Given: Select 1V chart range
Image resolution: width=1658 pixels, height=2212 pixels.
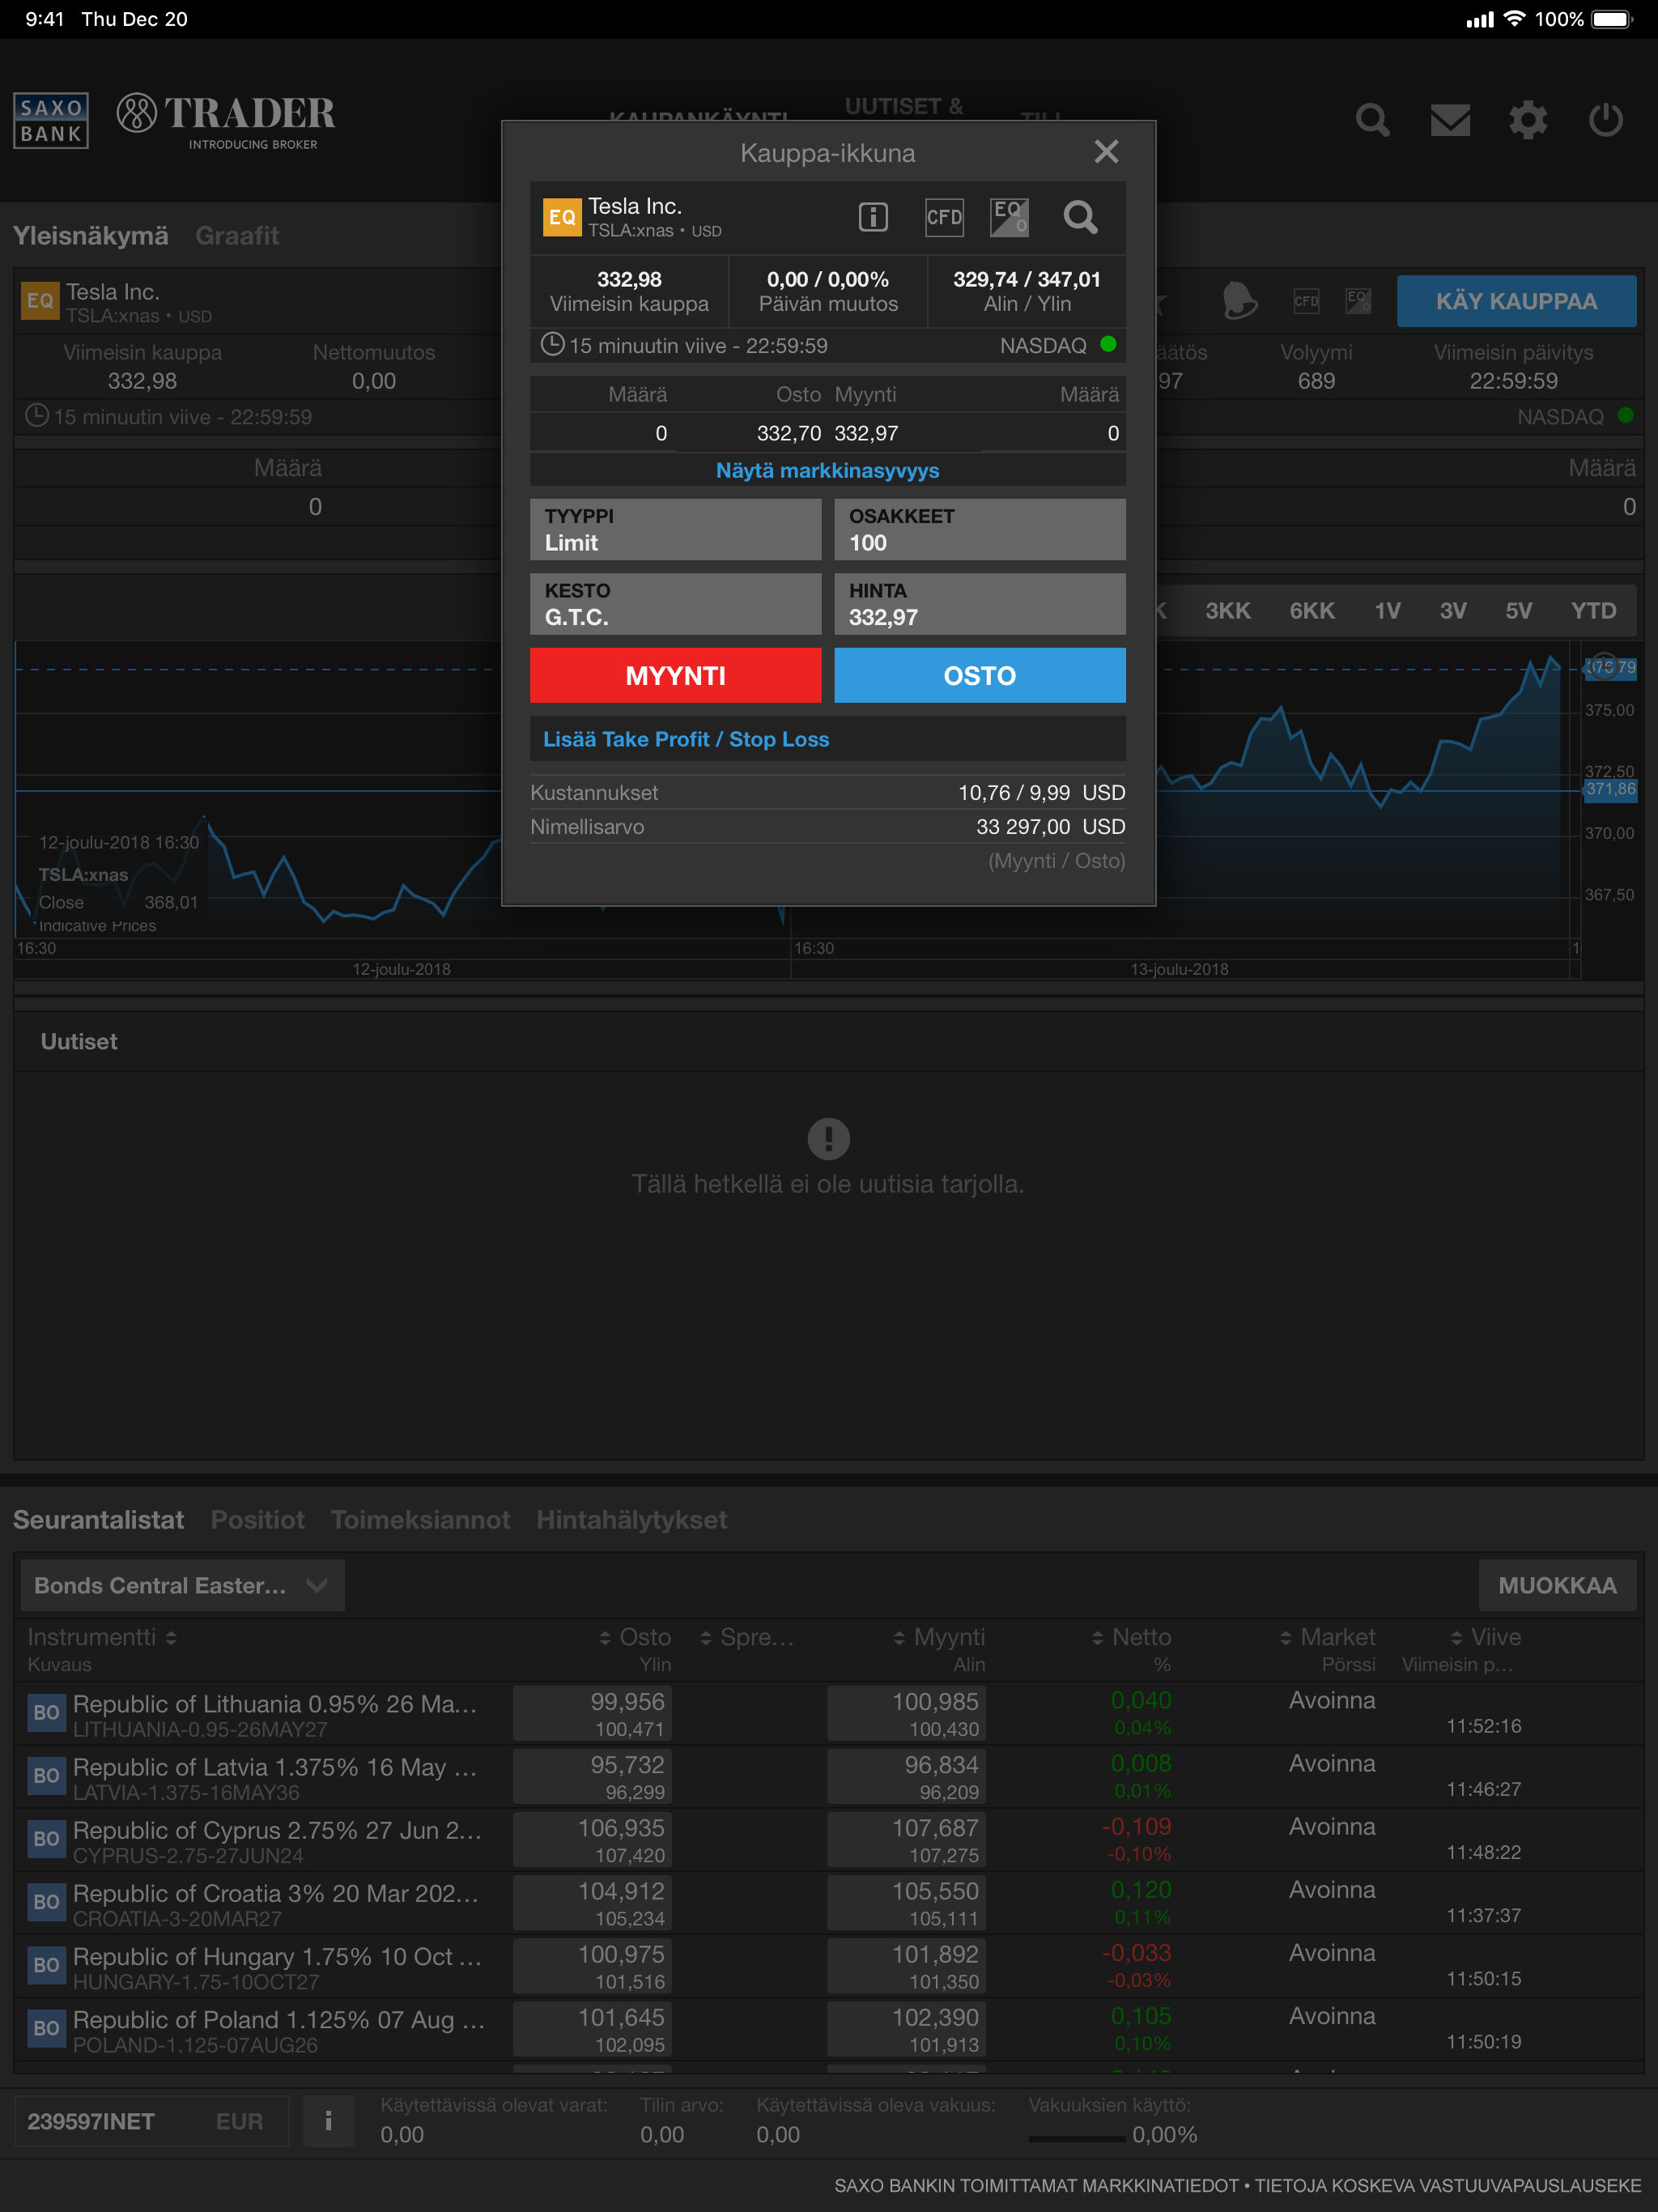Looking at the screenshot, I should pos(1387,611).
